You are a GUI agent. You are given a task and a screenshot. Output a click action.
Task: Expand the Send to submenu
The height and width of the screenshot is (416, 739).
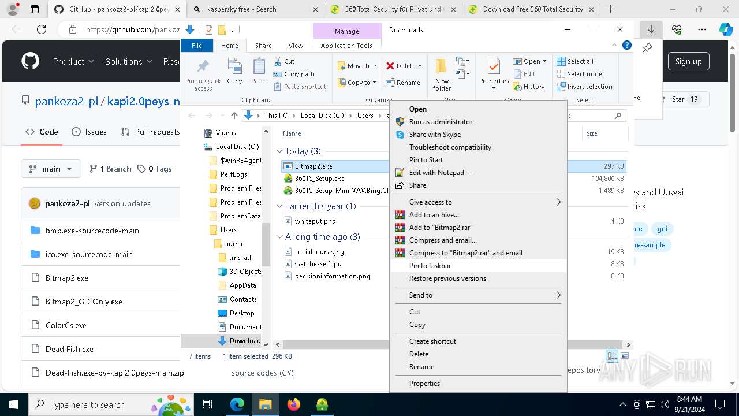(x=477, y=295)
